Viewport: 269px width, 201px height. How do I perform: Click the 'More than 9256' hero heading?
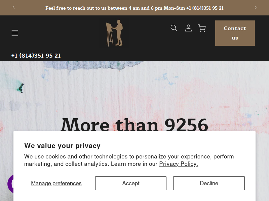134,124
